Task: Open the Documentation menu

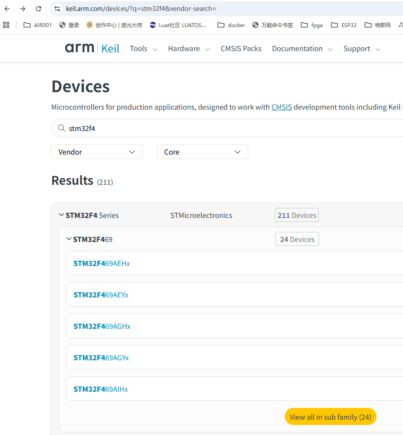Action: point(302,49)
